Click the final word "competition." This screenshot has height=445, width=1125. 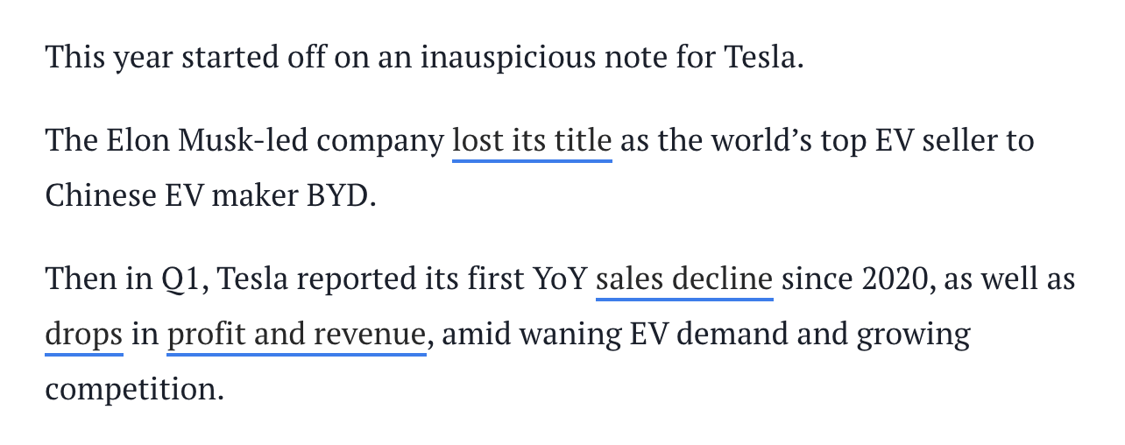pyautogui.click(x=135, y=389)
